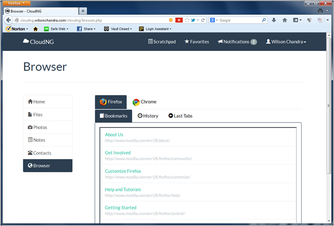334x226 pixels.
Task: Click the private browsing mask icon
Action: [x=320, y=10]
